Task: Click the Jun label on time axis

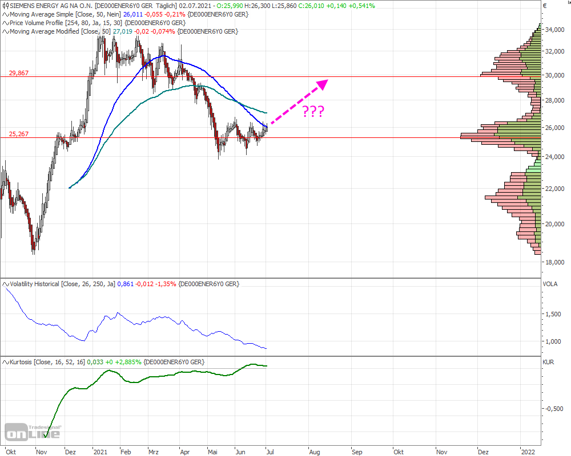Action: pyautogui.click(x=240, y=452)
